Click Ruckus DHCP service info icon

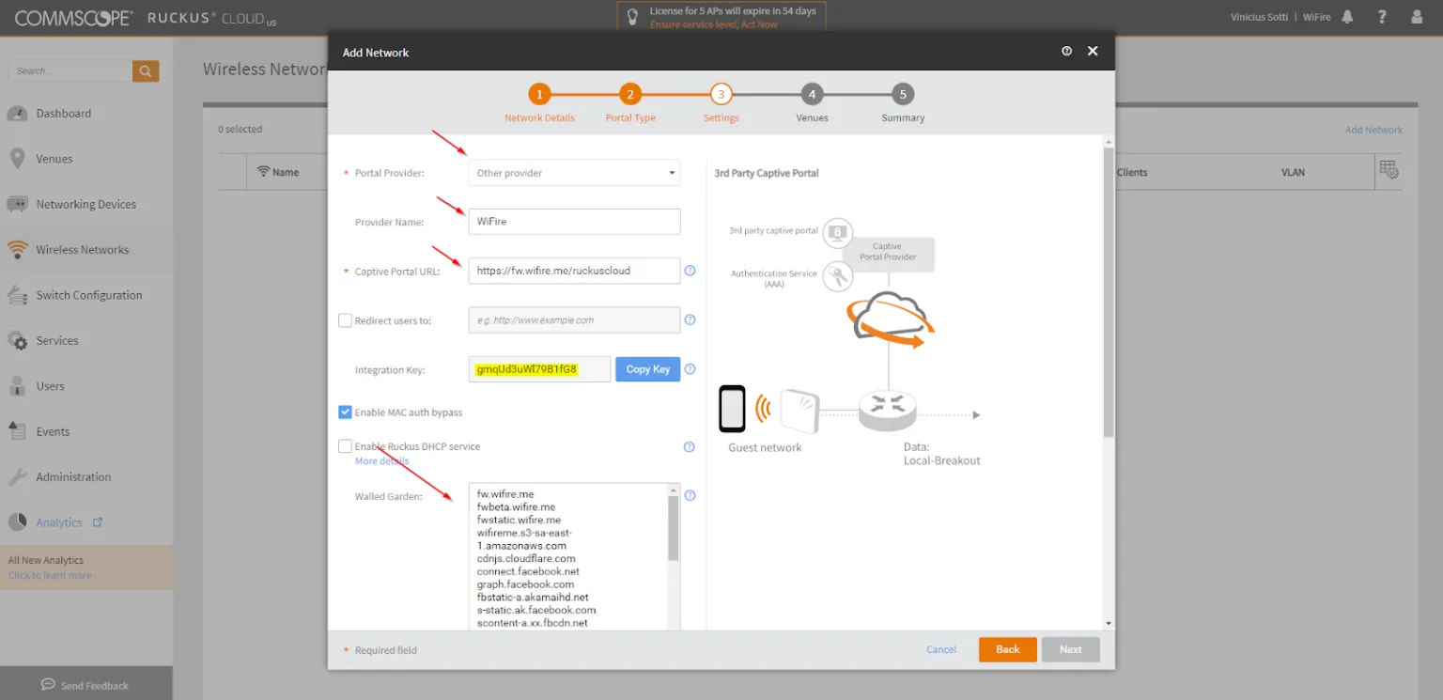689,447
